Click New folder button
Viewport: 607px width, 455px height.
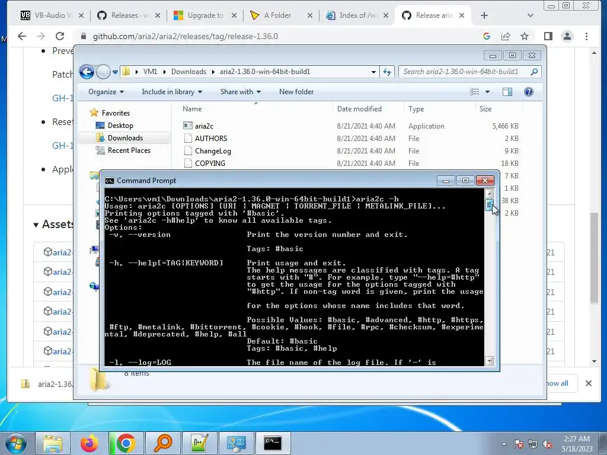pyautogui.click(x=296, y=92)
